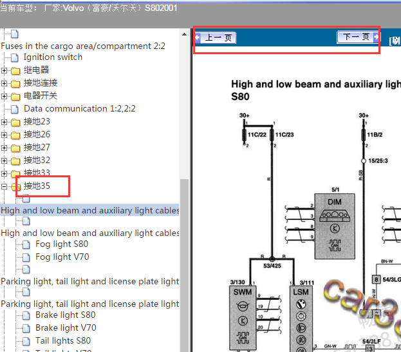This screenshot has height=352, width=401.
Task: Expand the 接地33 folder
Action: tap(4, 173)
